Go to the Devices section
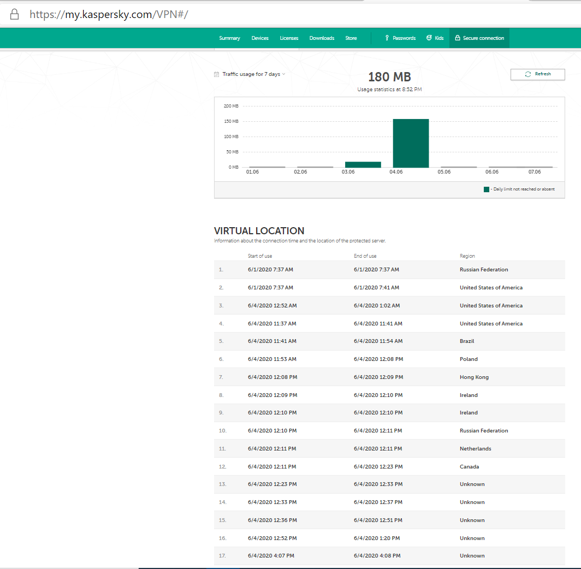581x569 pixels. [260, 38]
